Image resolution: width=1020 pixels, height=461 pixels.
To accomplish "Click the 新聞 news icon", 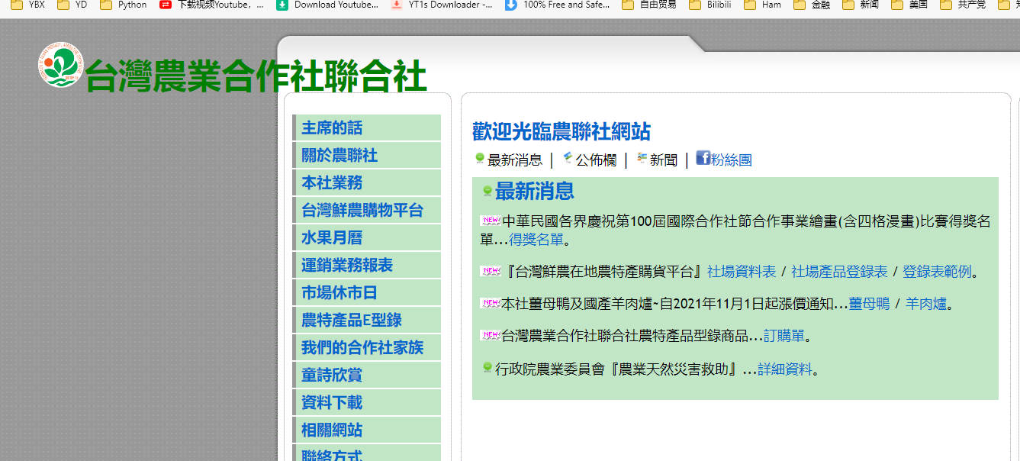I will click(642, 159).
